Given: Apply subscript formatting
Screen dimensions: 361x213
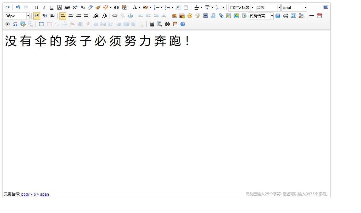Looking at the screenshot, I should [83, 7].
